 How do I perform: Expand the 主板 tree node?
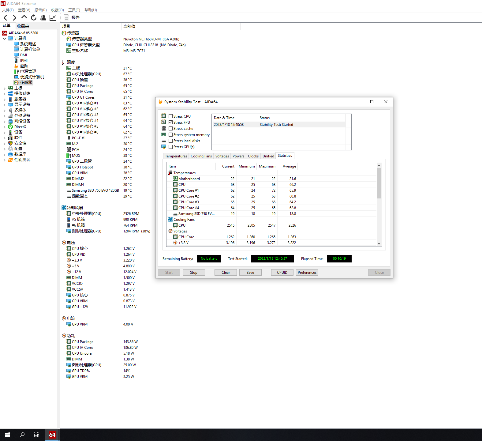point(4,88)
